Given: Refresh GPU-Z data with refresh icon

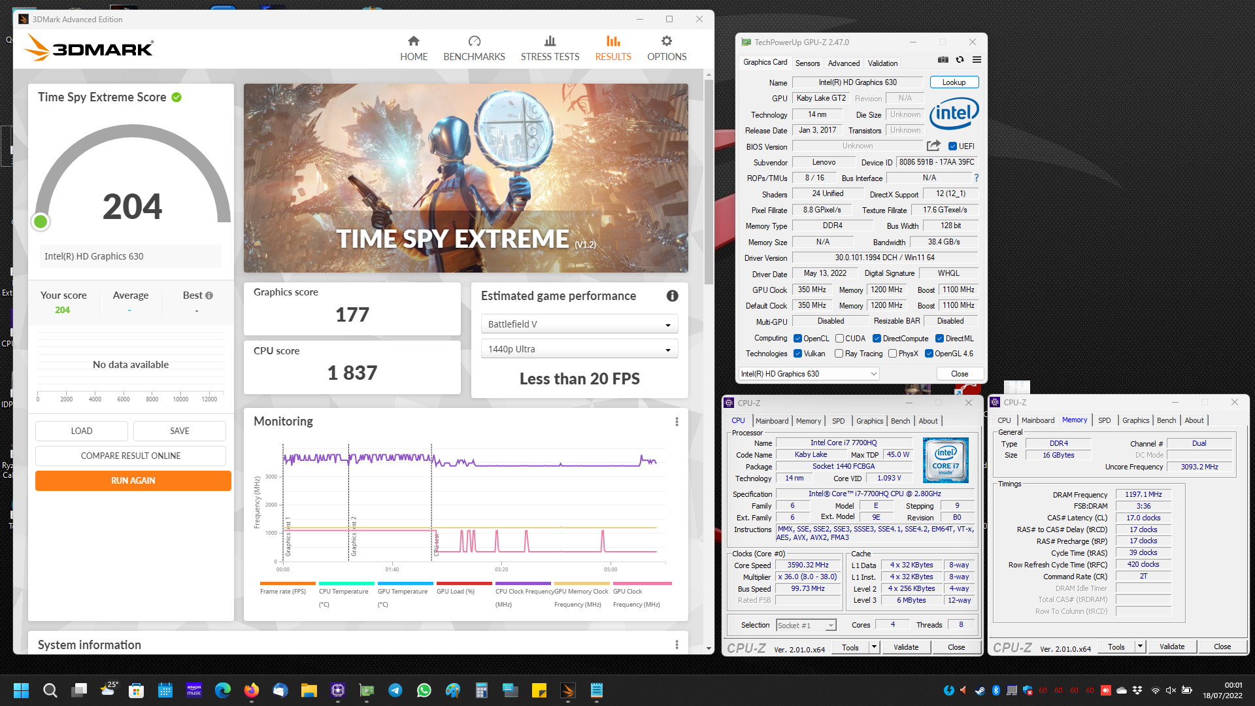Looking at the screenshot, I should point(960,59).
